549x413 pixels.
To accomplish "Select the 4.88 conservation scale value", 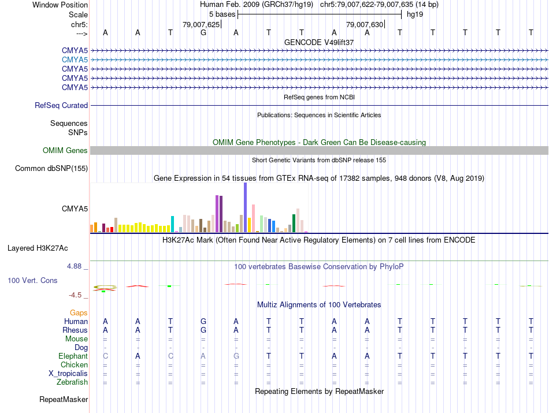I will pyautogui.click(x=74, y=266).
